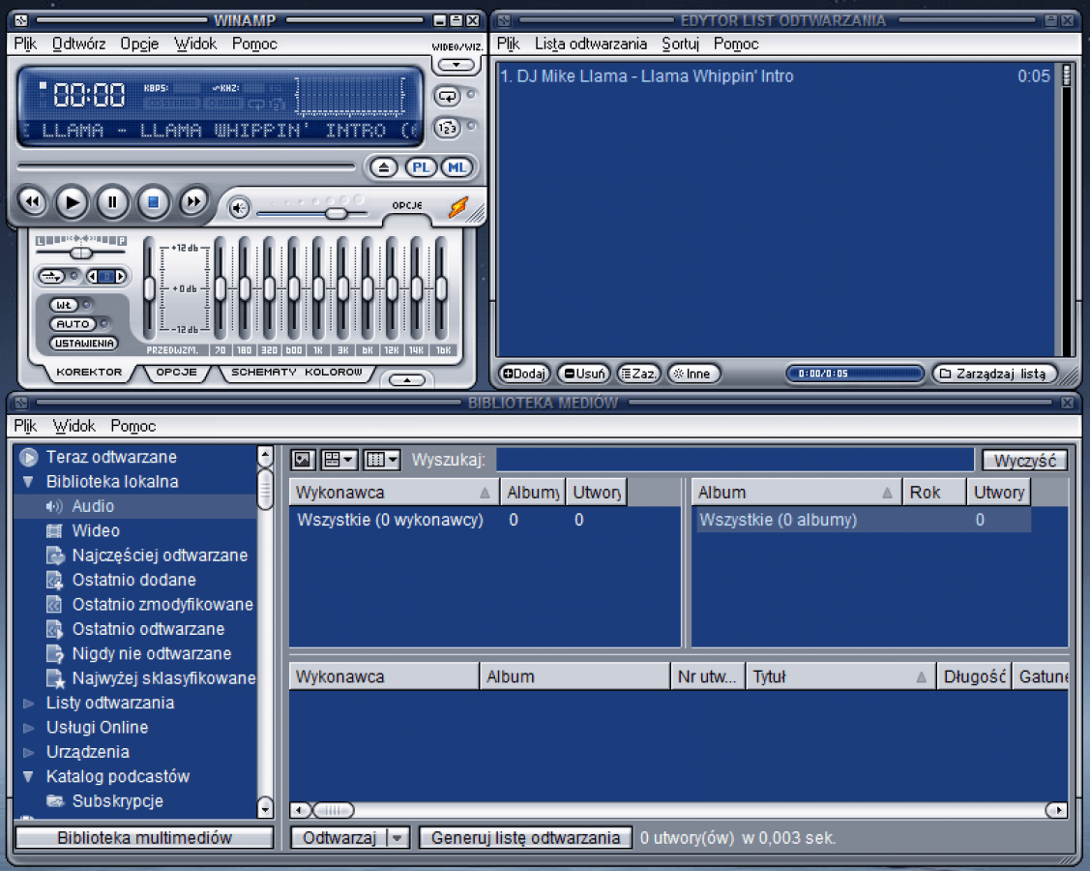Viewport: 1090px width, 871px height.
Task: Open equalizer presets via USTAWIENIA
Action: pos(84,343)
